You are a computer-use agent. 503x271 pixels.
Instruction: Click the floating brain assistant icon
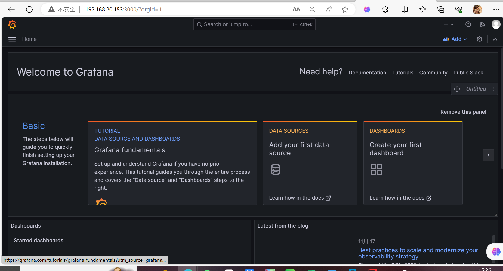tap(496, 251)
